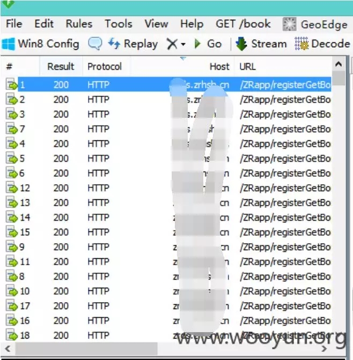Click the Replay arrows icon
The width and height of the screenshot is (353, 360).
(x=114, y=43)
